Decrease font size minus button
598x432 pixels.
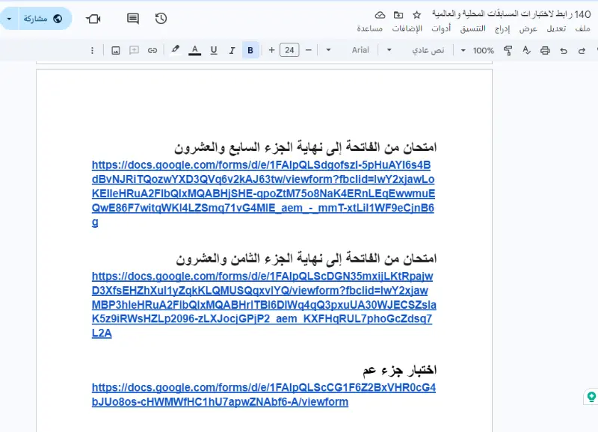click(309, 50)
